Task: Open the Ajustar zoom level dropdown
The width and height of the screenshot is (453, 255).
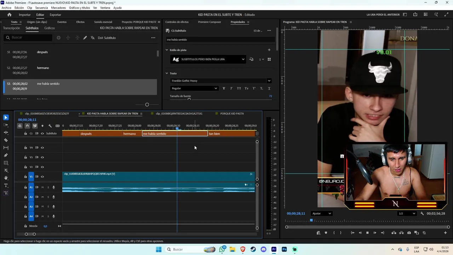Action: point(322,214)
